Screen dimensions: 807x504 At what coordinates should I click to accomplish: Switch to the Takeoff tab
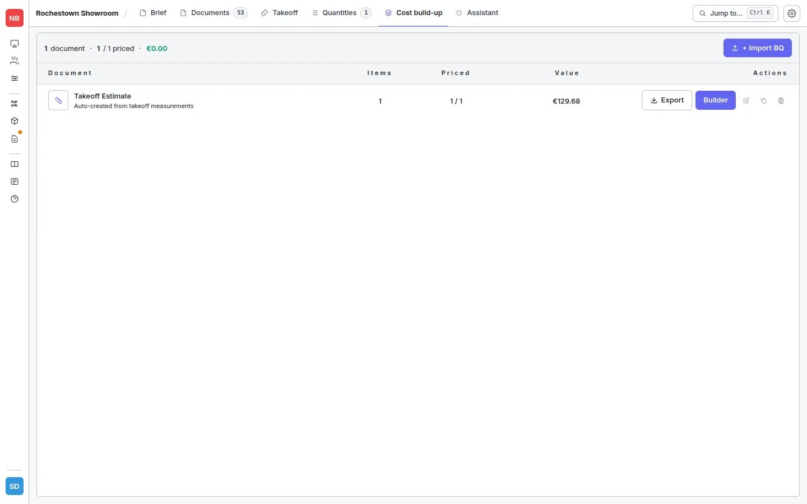click(280, 13)
